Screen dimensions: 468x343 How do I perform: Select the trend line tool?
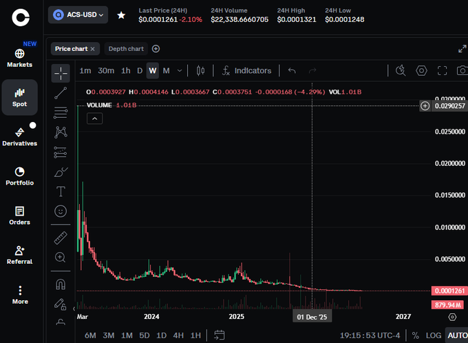click(61, 93)
